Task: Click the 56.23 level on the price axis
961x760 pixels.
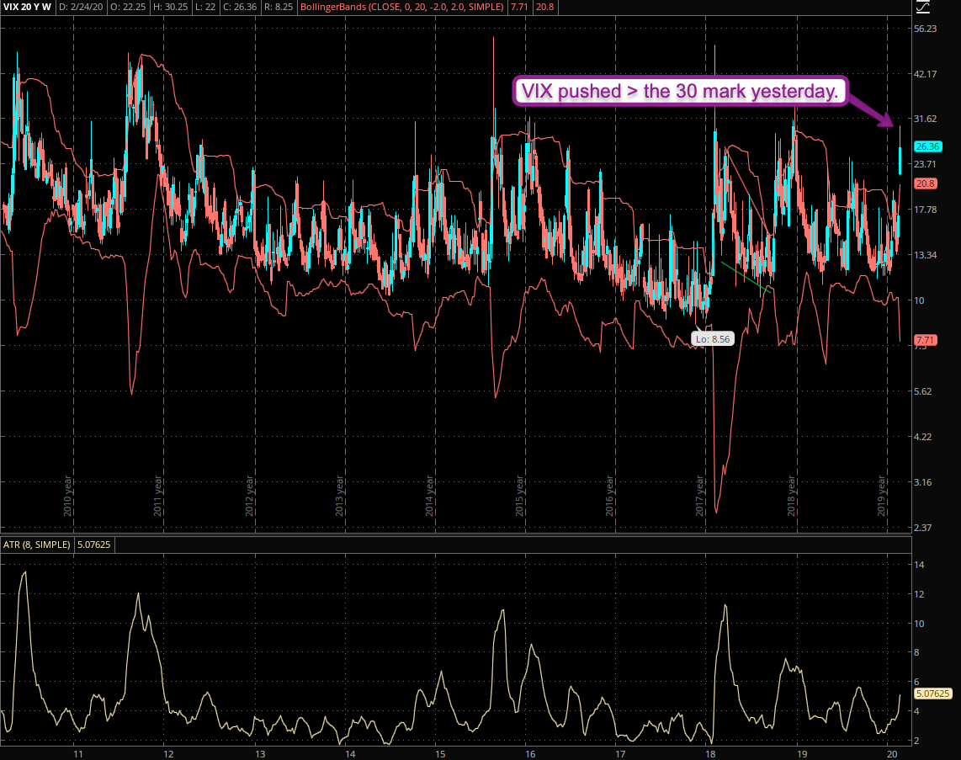Action: click(925, 29)
